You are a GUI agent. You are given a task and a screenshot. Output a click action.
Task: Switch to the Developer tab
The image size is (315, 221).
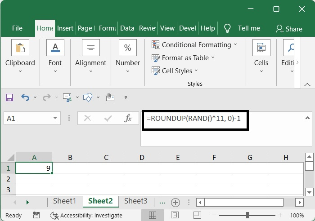tap(188, 28)
